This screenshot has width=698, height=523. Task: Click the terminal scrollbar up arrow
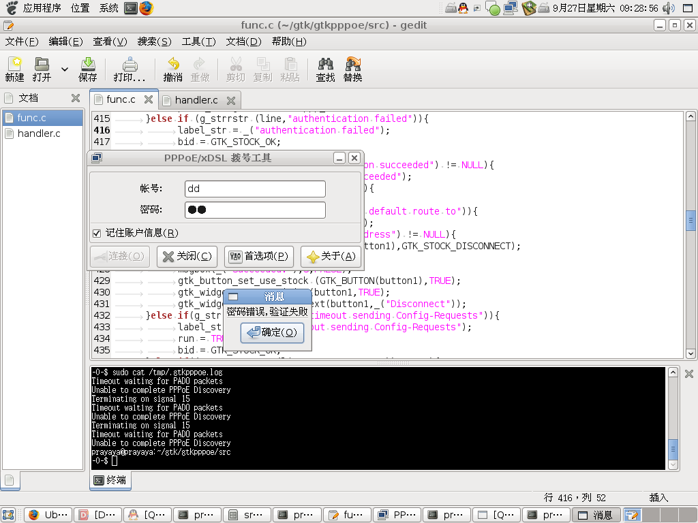pos(673,373)
